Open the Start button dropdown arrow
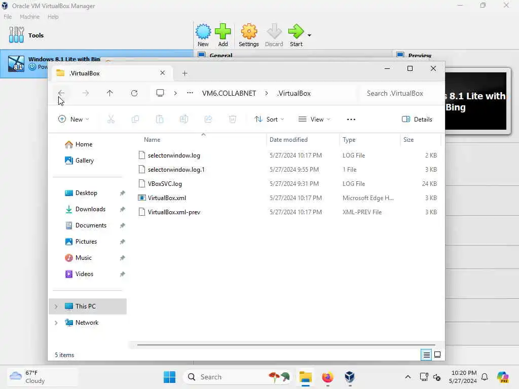Image resolution: width=519 pixels, height=389 pixels. (x=309, y=35)
